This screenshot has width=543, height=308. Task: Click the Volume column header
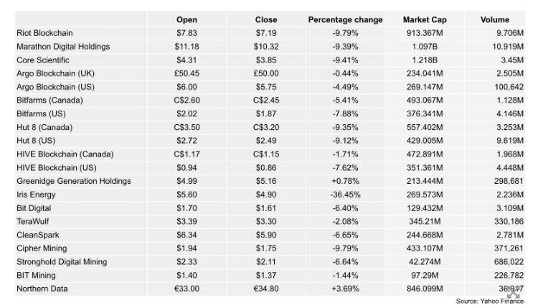(x=495, y=19)
